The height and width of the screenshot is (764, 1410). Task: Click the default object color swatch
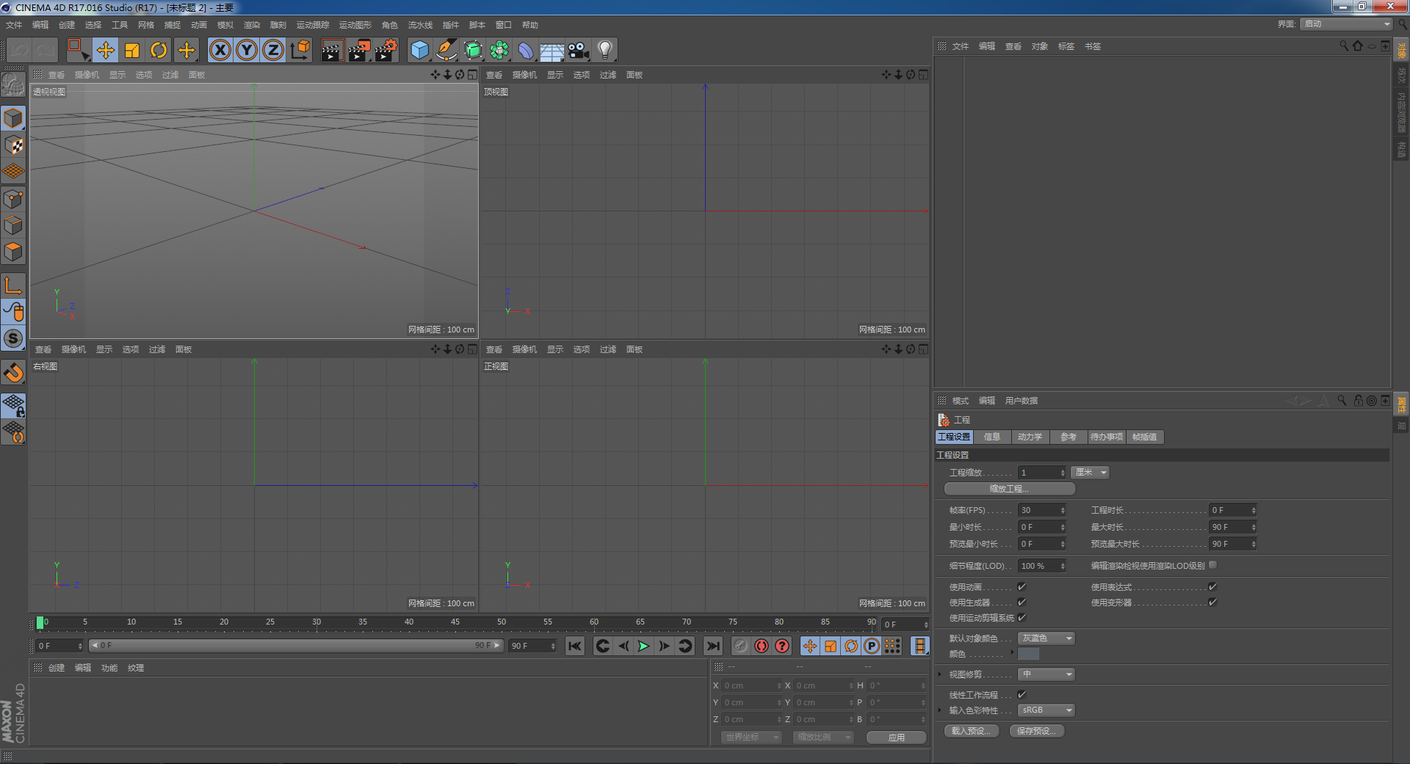pos(1028,654)
